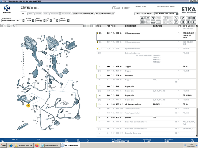
Task: Click the lamp list icon in top row
Action: tap(165, 18)
